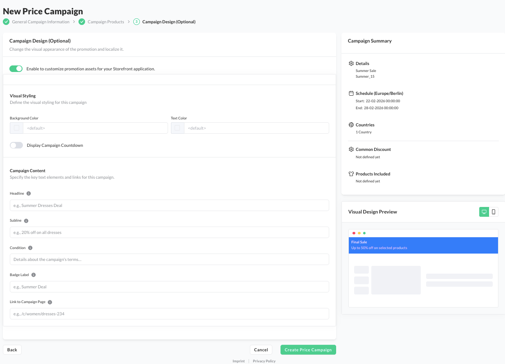The image size is (505, 364).
Task: Click the Link to Campaign Page info icon
Action: [50, 302]
